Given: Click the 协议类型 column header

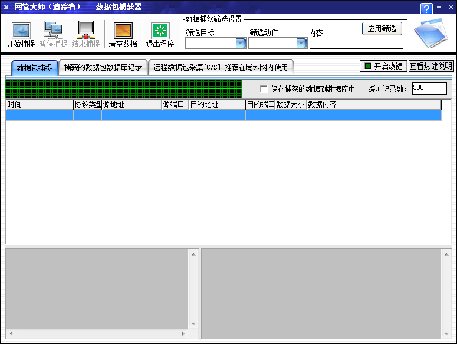Looking at the screenshot, I should (87, 104).
